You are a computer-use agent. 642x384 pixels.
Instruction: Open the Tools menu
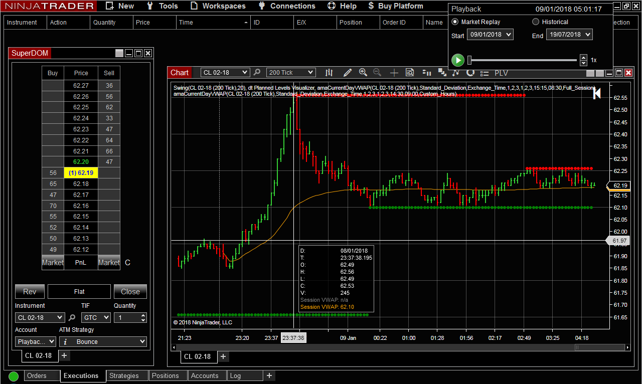pyautogui.click(x=162, y=6)
